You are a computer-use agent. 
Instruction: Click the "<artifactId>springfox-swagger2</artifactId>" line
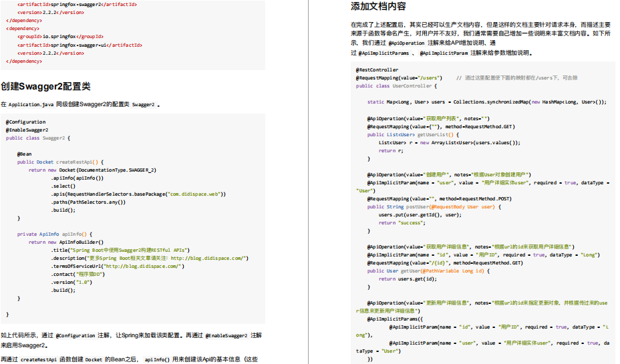[77, 5]
